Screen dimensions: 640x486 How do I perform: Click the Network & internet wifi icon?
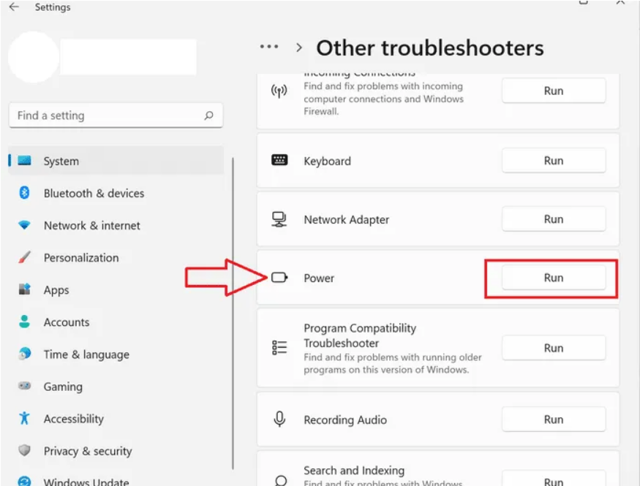click(x=24, y=226)
